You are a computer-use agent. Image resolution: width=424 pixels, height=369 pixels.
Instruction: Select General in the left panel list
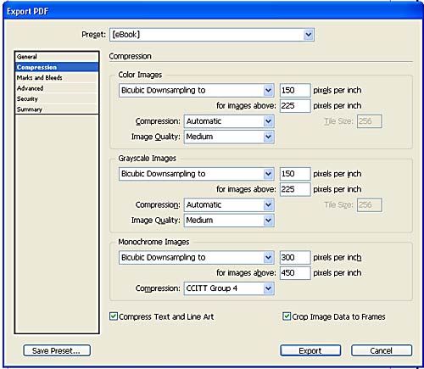coord(57,57)
